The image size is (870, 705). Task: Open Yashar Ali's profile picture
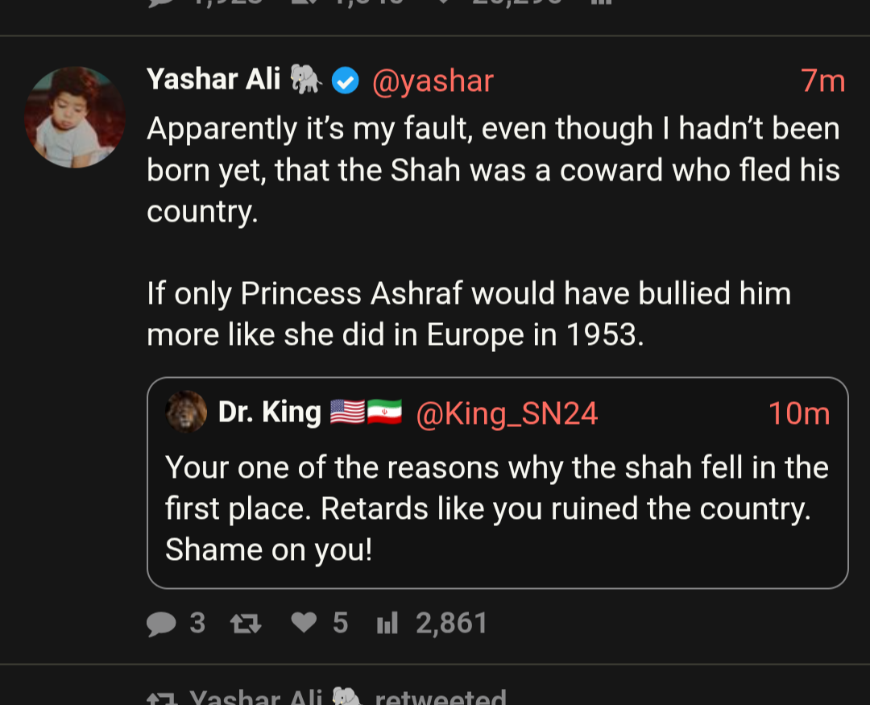pyautogui.click(x=75, y=118)
